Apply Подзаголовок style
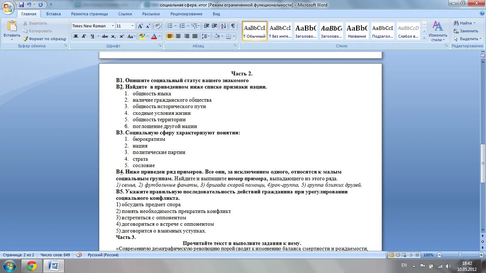 (383, 31)
